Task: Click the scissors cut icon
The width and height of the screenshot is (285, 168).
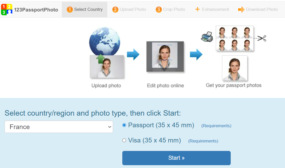Action: click(262, 38)
